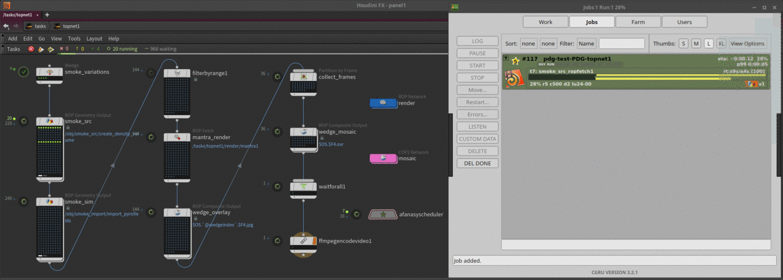The width and height of the screenshot is (783, 280).
Task: Click the 966 waiting tasks filter
Action: click(160, 49)
